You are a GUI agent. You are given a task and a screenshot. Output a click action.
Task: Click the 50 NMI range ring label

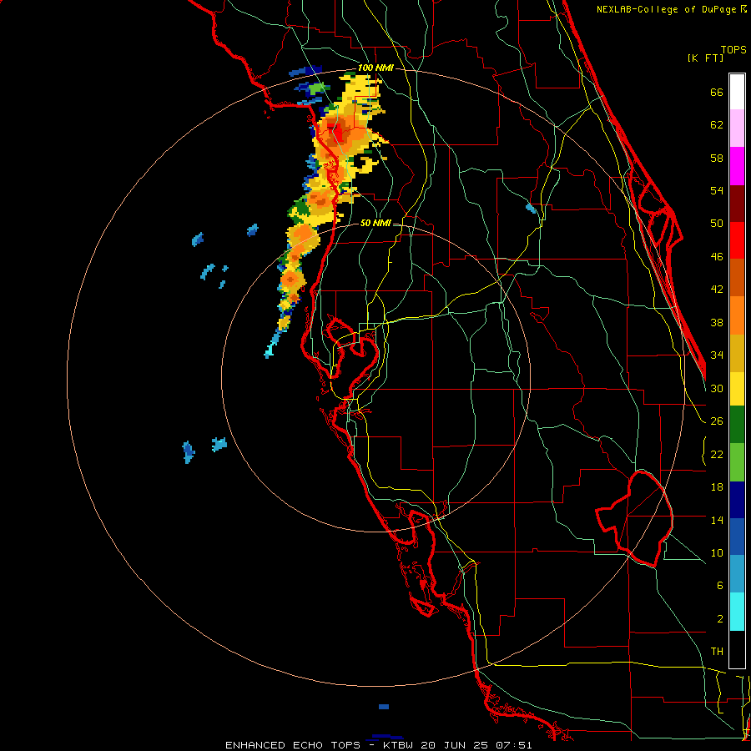[375, 223]
